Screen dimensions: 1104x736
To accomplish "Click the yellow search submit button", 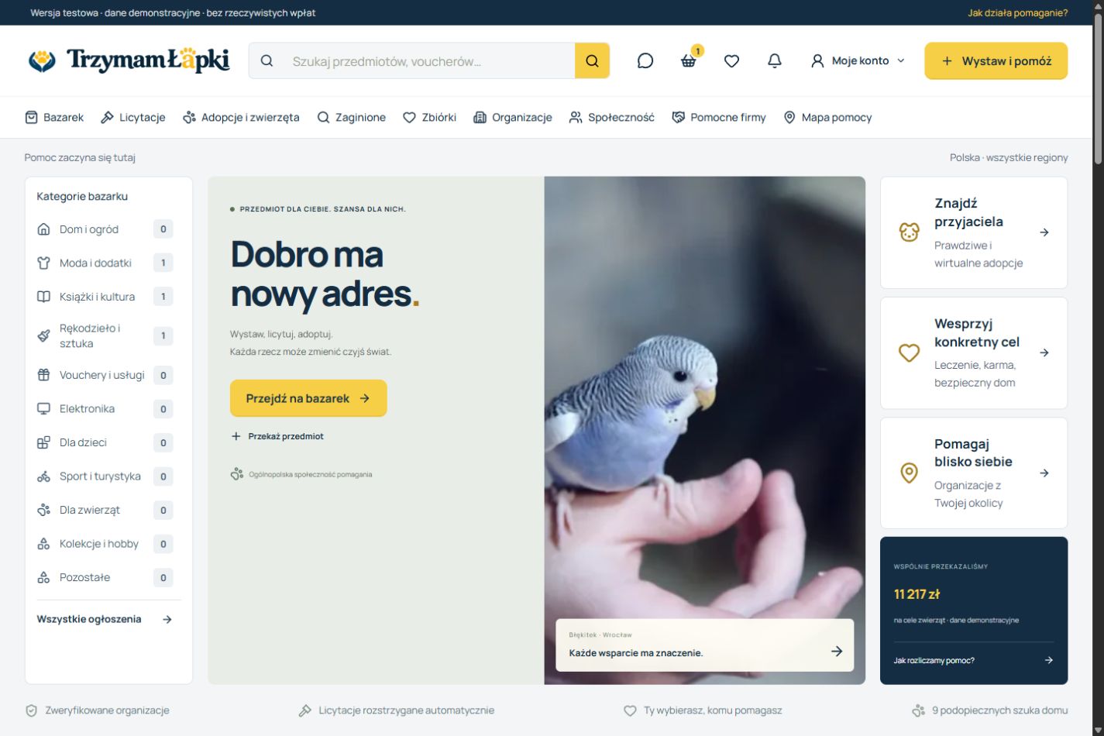I will tap(592, 60).
